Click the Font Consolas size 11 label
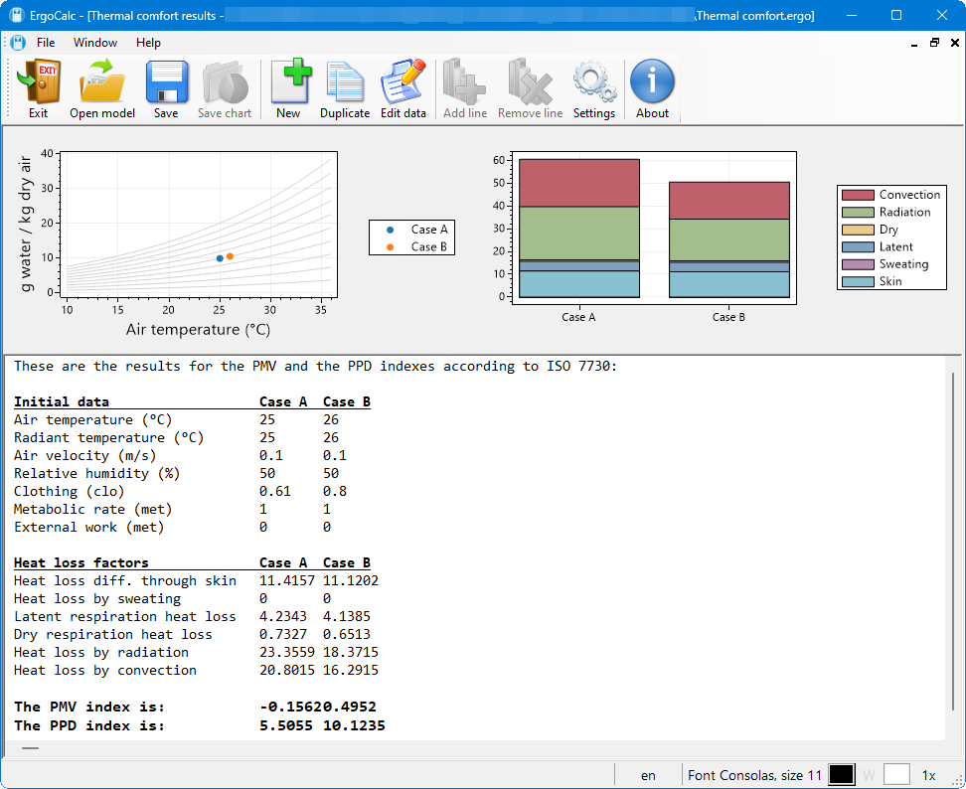The height and width of the screenshot is (789, 966). 754,775
